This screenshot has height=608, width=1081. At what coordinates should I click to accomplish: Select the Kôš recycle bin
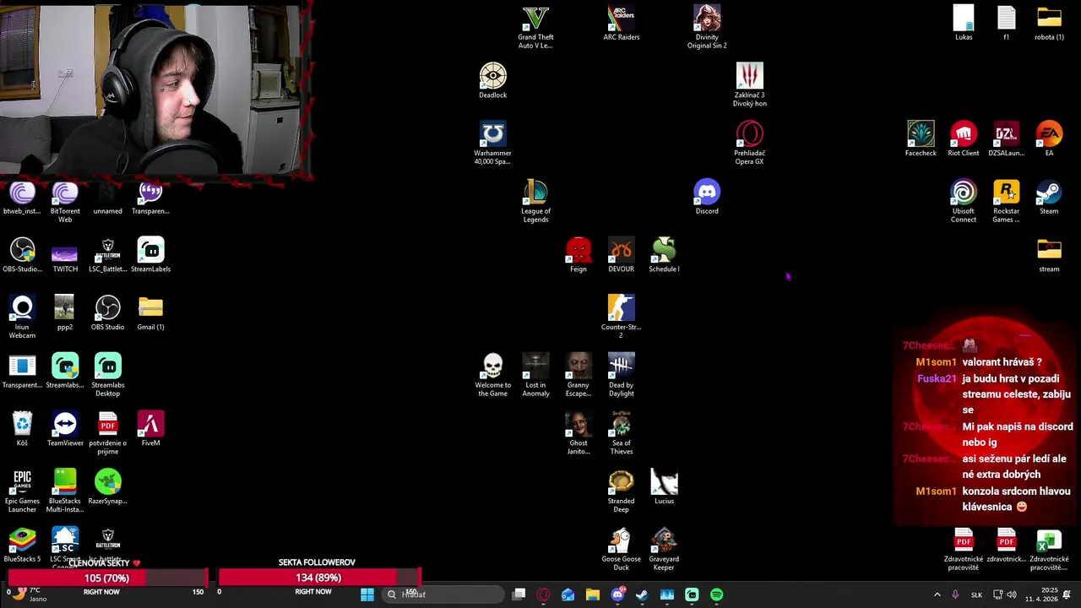click(x=22, y=429)
